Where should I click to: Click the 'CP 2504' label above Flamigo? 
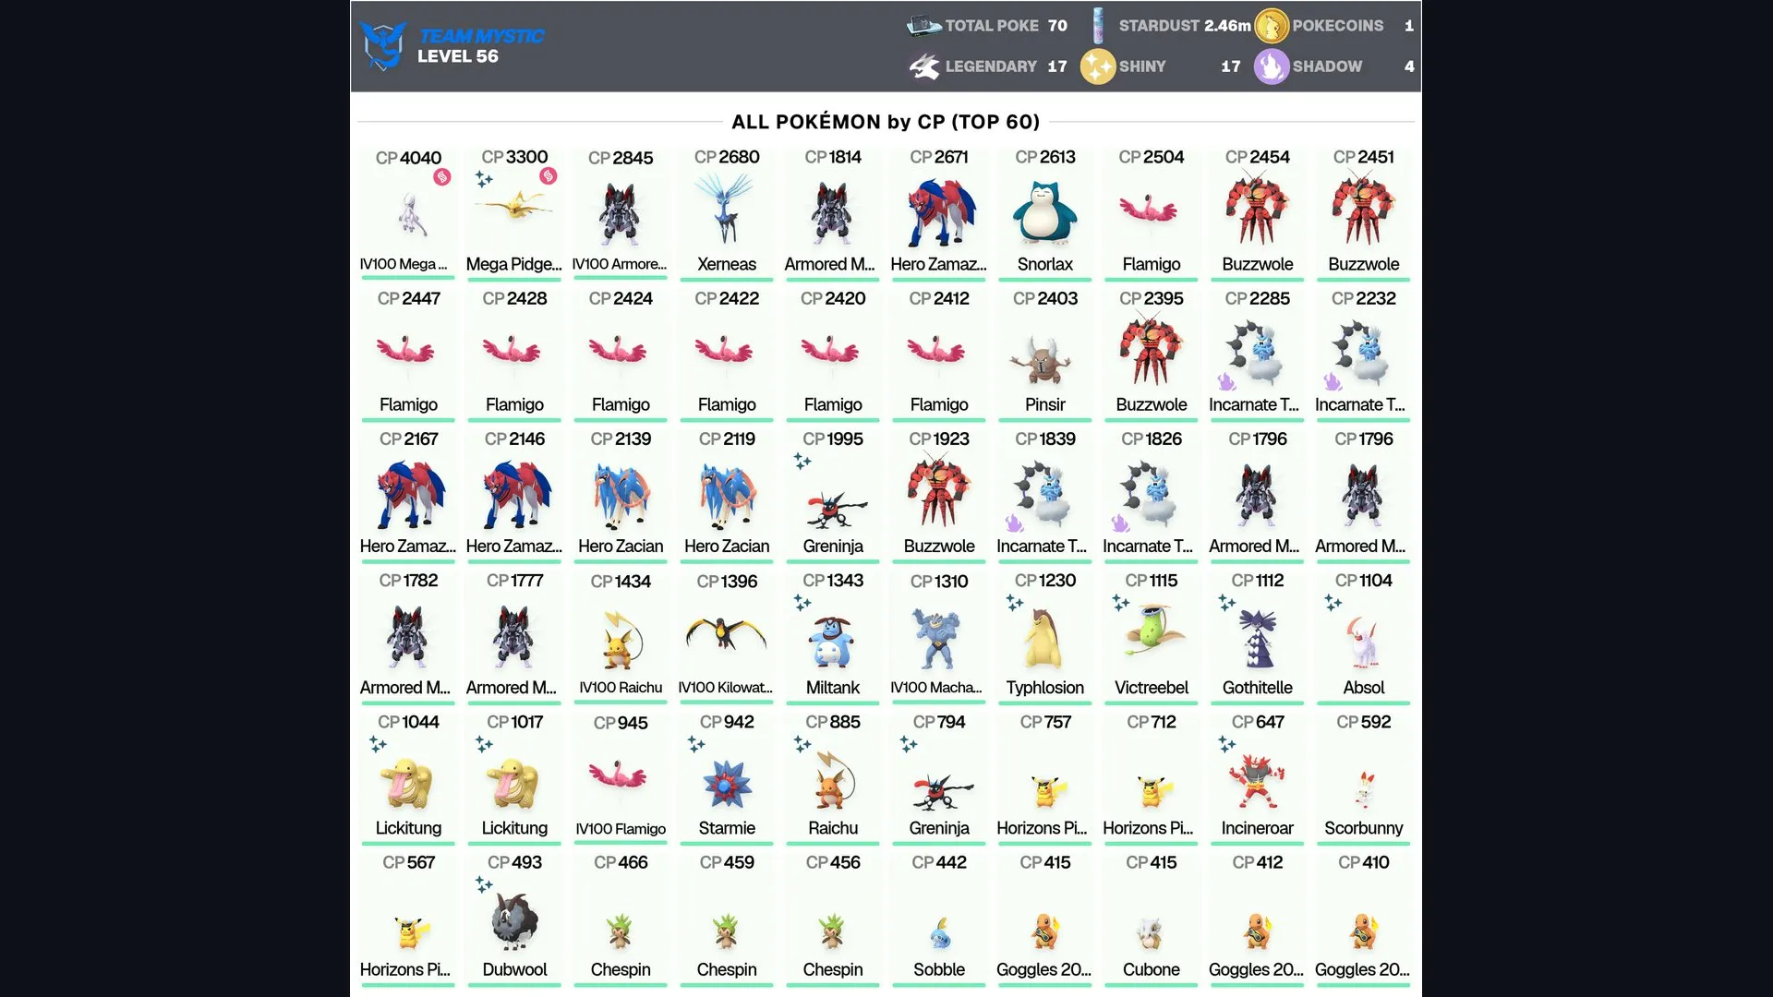point(1152,157)
